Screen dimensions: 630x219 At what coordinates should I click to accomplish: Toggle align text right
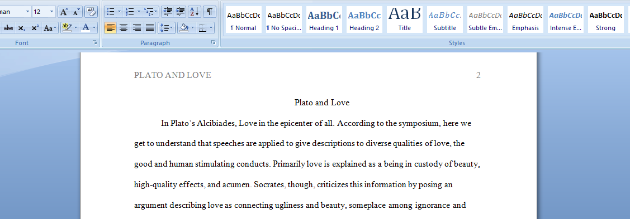(137, 28)
